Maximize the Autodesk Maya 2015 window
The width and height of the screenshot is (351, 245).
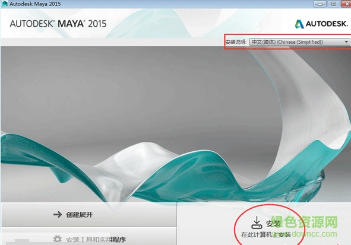tap(334, 4)
